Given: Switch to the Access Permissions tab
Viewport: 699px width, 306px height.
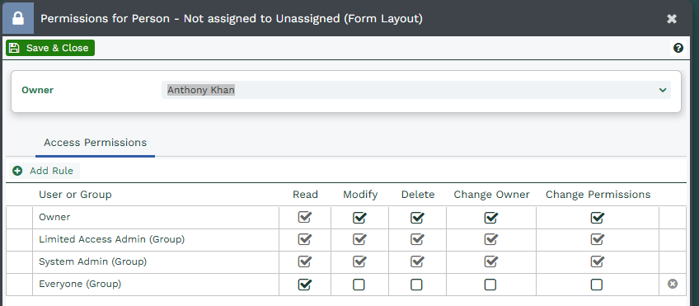Looking at the screenshot, I should pyautogui.click(x=95, y=143).
